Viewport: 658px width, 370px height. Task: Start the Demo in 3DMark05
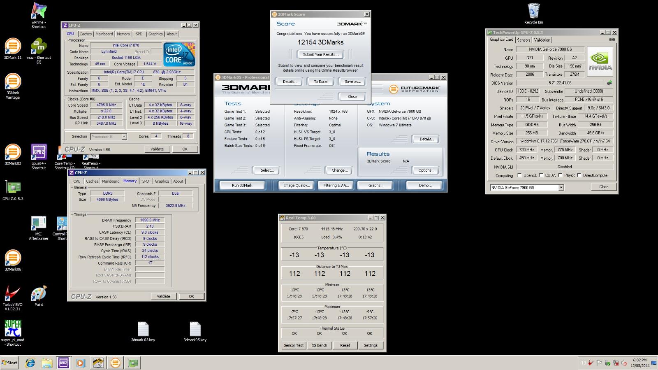pyautogui.click(x=425, y=186)
